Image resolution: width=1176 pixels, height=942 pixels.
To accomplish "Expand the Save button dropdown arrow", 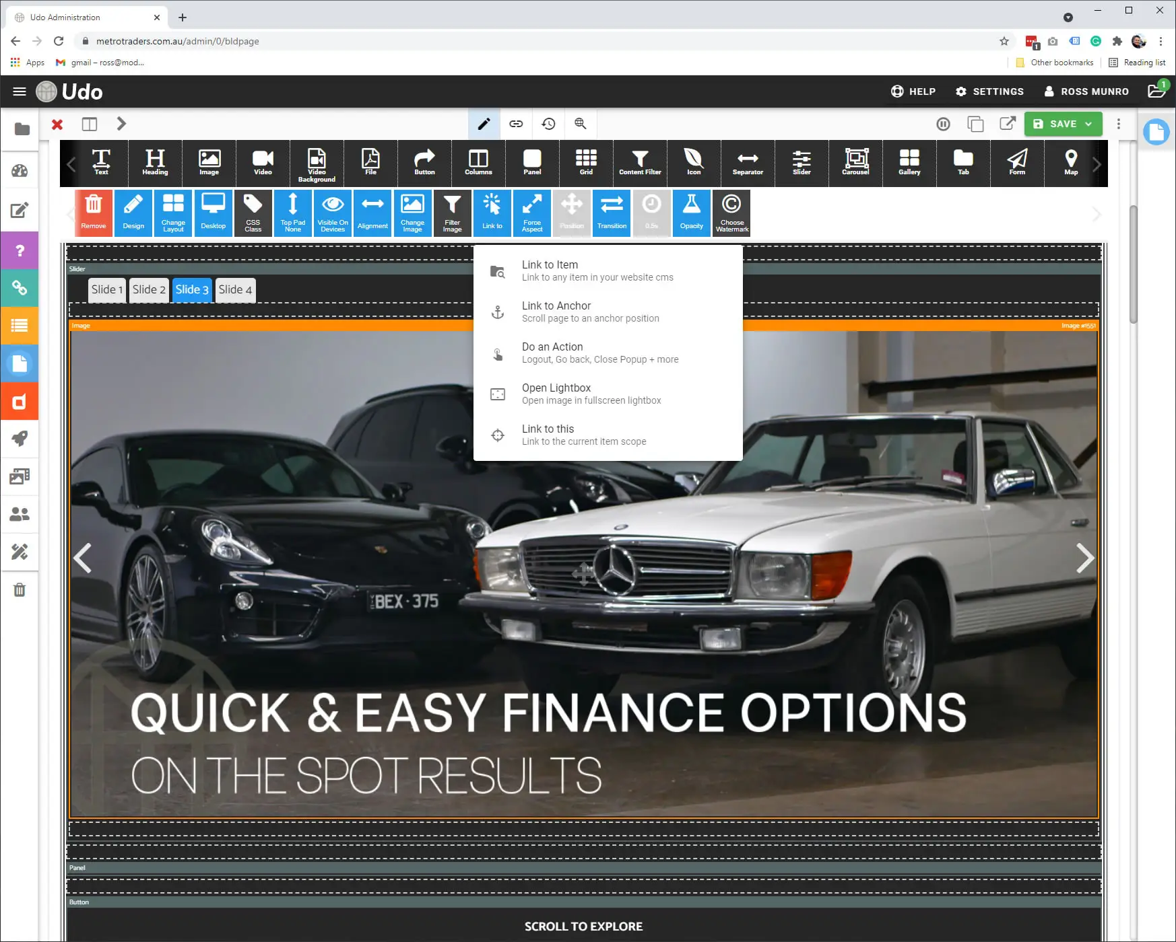I will pyautogui.click(x=1088, y=124).
